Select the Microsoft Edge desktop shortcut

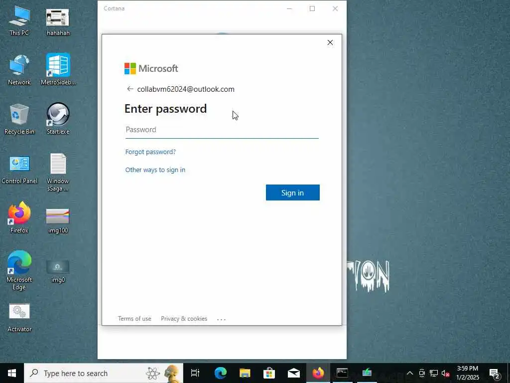click(x=19, y=270)
